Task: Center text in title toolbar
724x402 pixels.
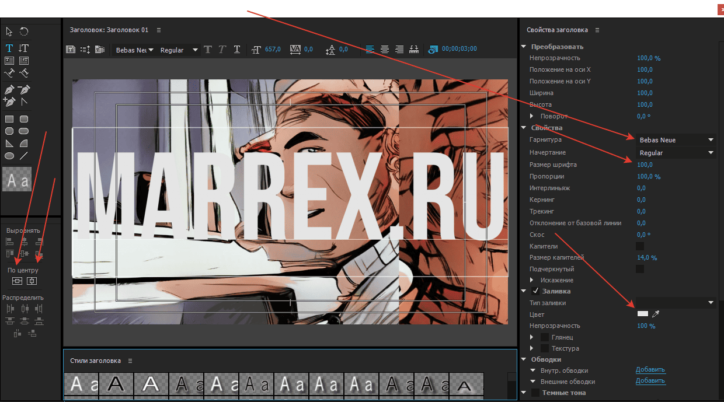Action: [385, 50]
